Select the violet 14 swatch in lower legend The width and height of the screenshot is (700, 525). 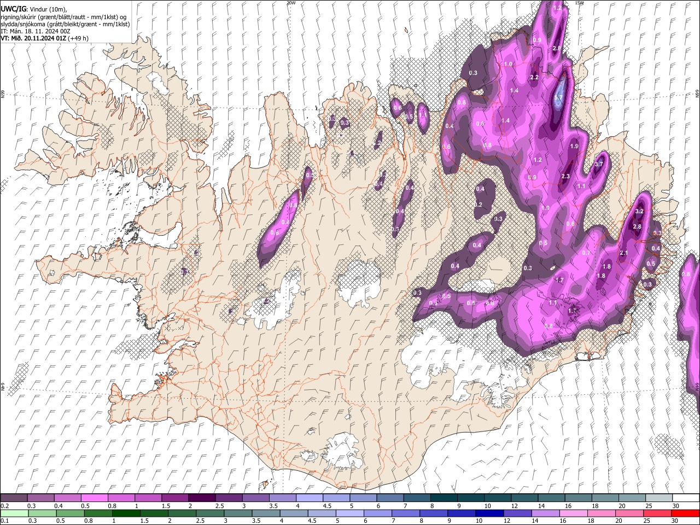pyautogui.click(x=545, y=513)
